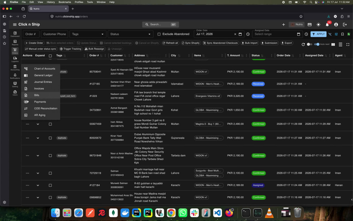Viewport: 353px width, 221px height.
Task: Click the Trigger Tracking button
Action: 71,49
